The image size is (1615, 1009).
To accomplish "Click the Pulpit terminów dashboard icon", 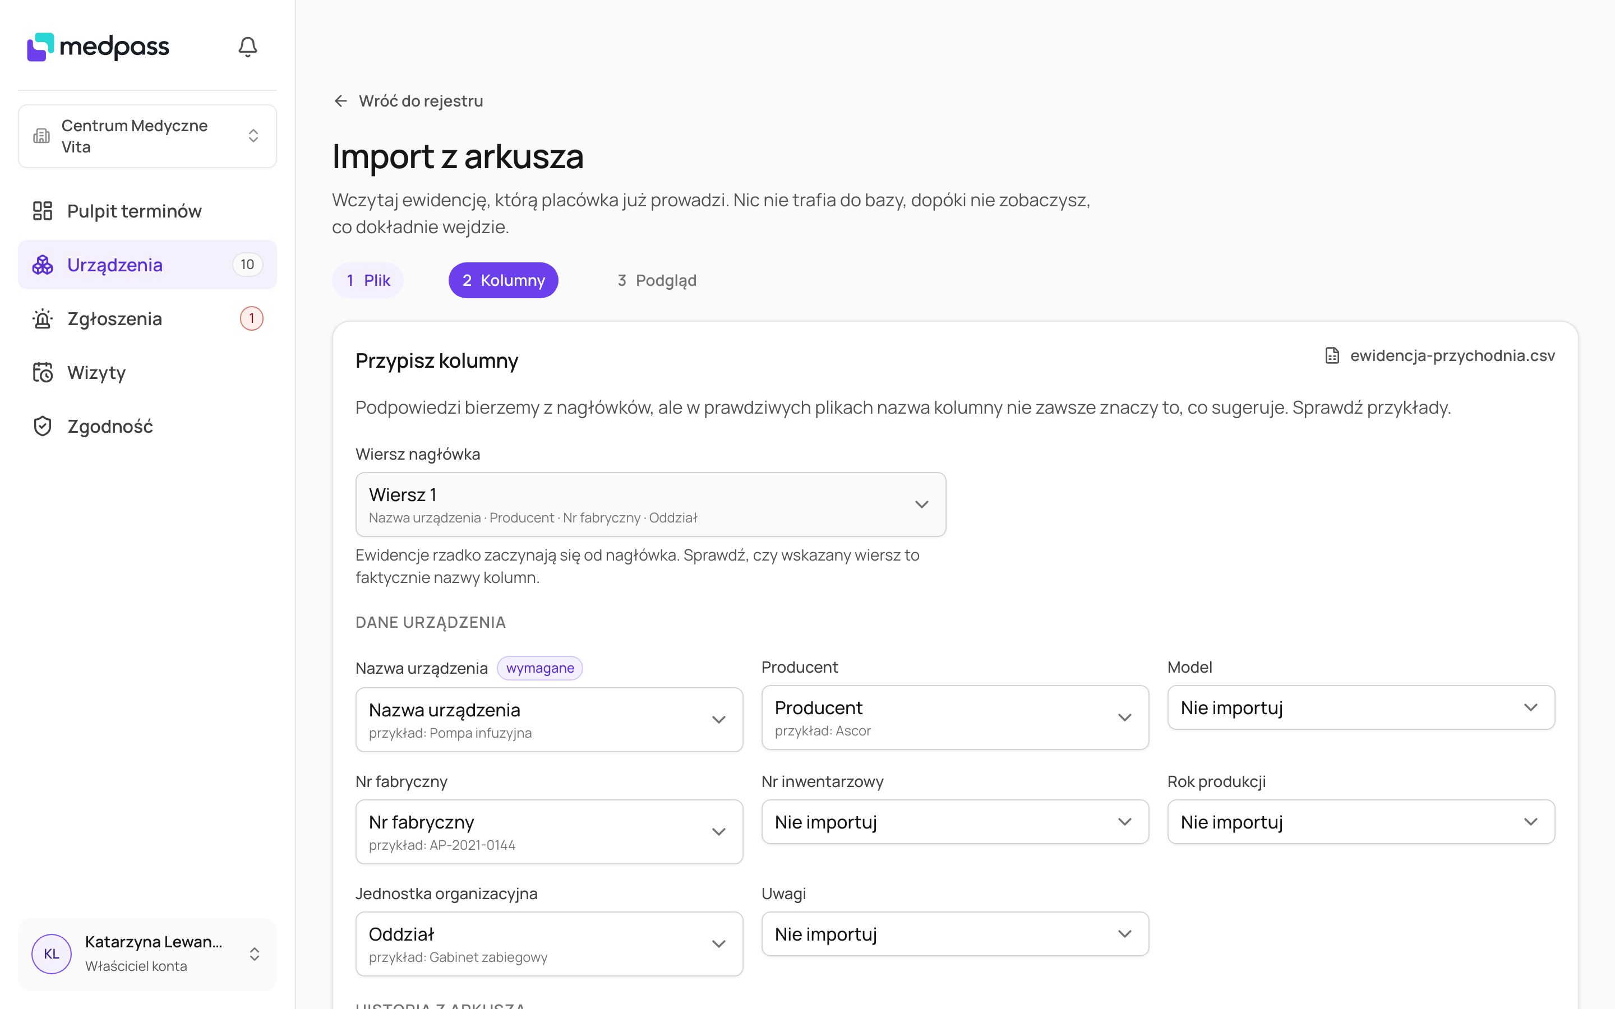I will point(43,211).
